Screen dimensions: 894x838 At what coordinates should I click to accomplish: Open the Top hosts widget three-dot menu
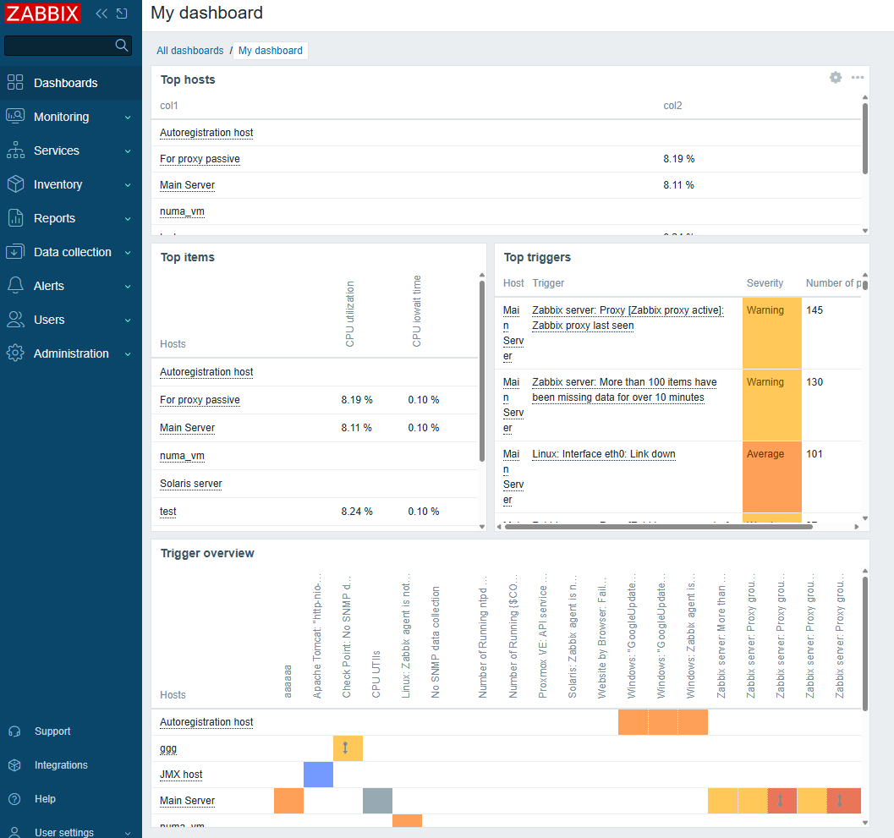pyautogui.click(x=858, y=78)
